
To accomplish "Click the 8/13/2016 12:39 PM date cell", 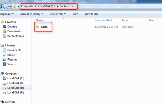I will coord(106,27).
